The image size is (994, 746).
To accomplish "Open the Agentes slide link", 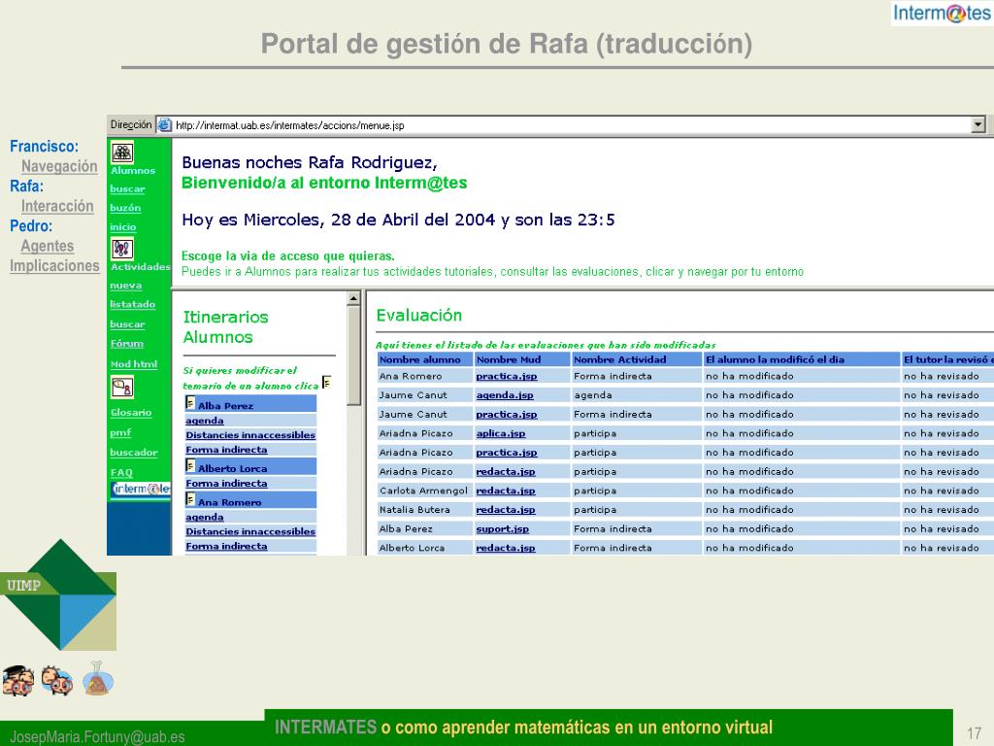I will coord(47,246).
